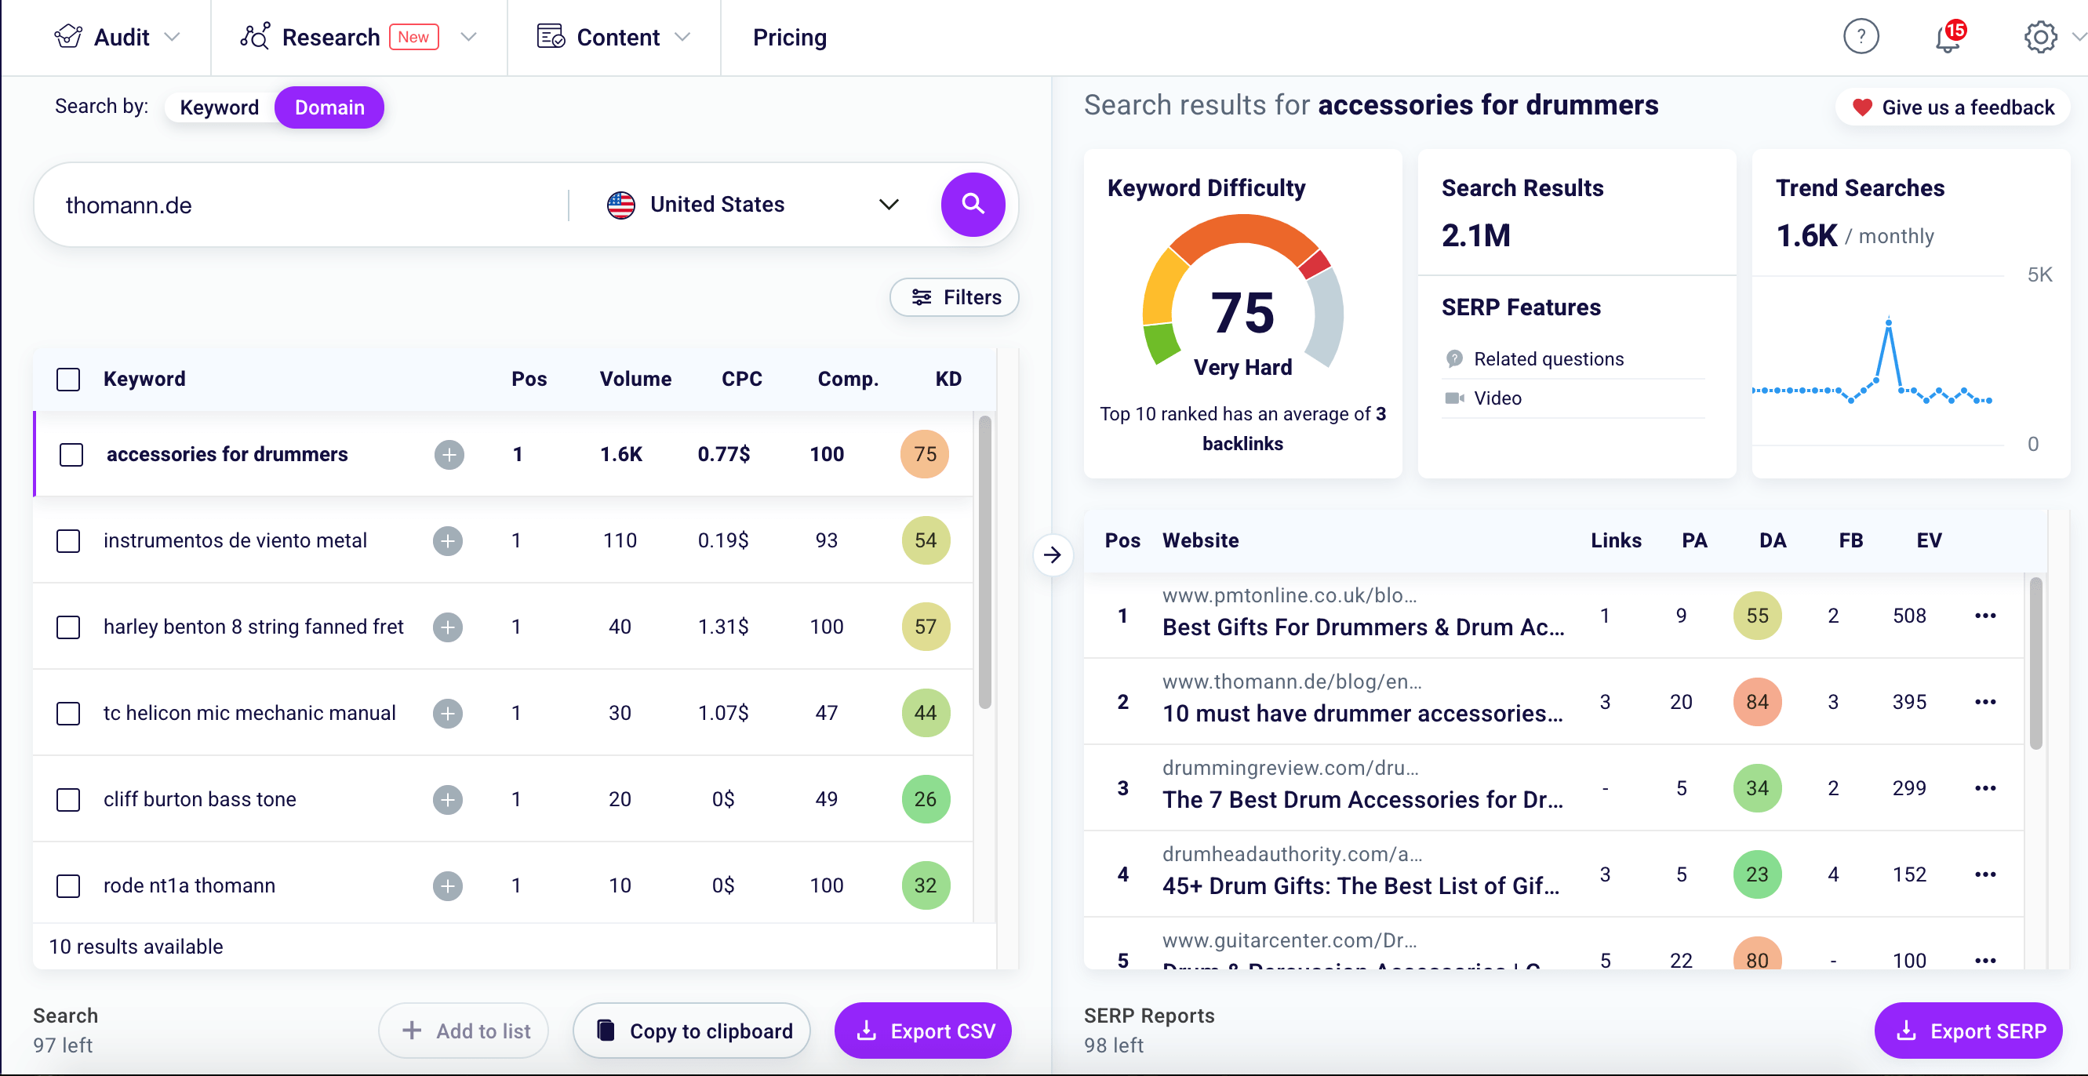Viewport: 2088px width, 1076px height.
Task: Open the Content menu tab
Action: pyautogui.click(x=616, y=37)
